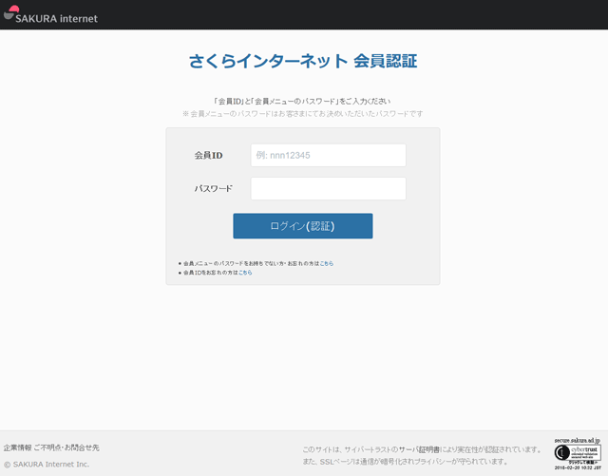Click the instruction text about 会員ID and password
The width and height of the screenshot is (608, 476).
[302, 101]
